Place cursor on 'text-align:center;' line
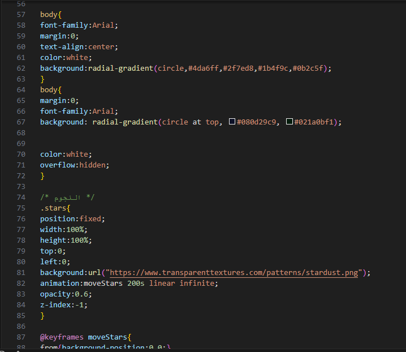406x352 pixels. point(79,46)
